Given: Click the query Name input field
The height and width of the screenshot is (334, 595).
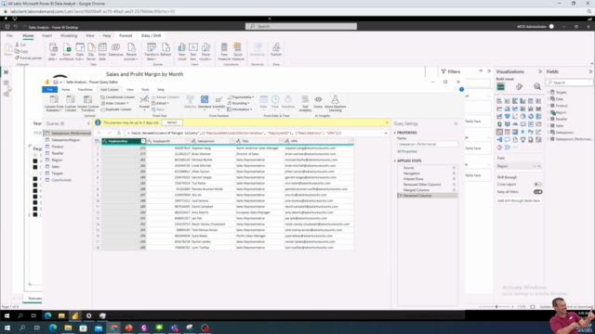Looking at the screenshot, I should 428,145.
